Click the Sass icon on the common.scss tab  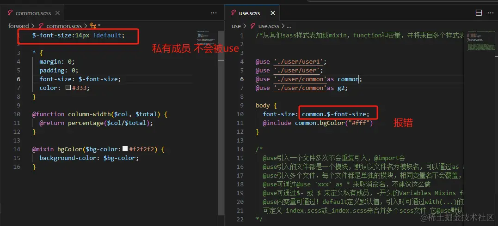pyautogui.click(x=11, y=13)
